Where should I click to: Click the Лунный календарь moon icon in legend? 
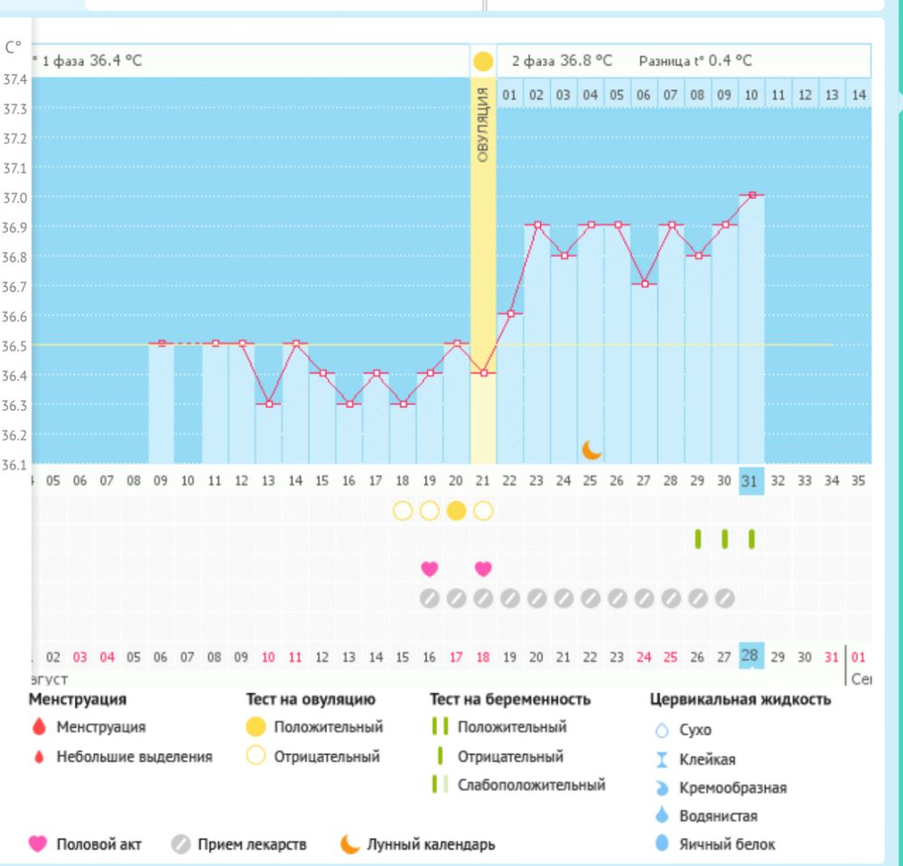(349, 844)
